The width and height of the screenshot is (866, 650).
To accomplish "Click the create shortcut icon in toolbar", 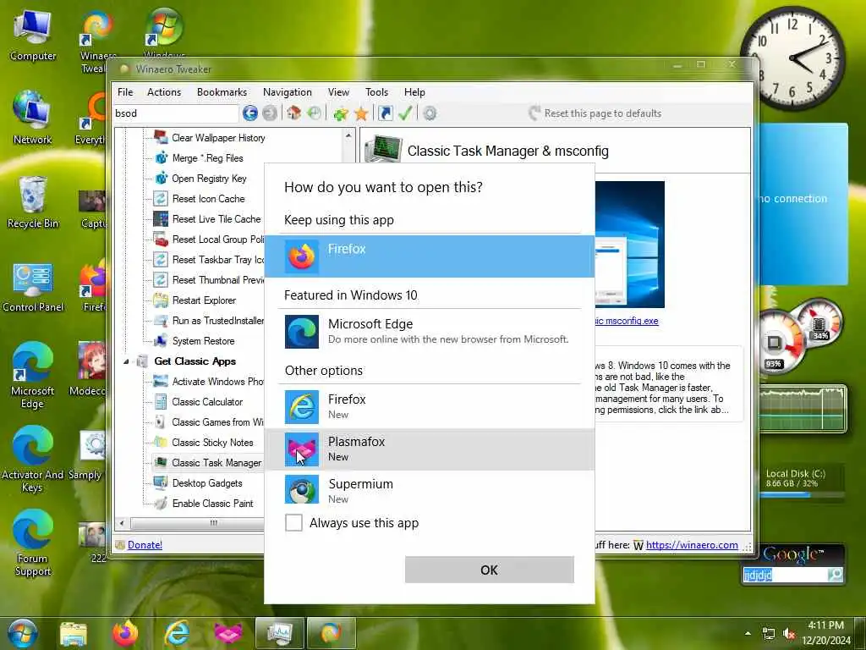I will point(386,113).
